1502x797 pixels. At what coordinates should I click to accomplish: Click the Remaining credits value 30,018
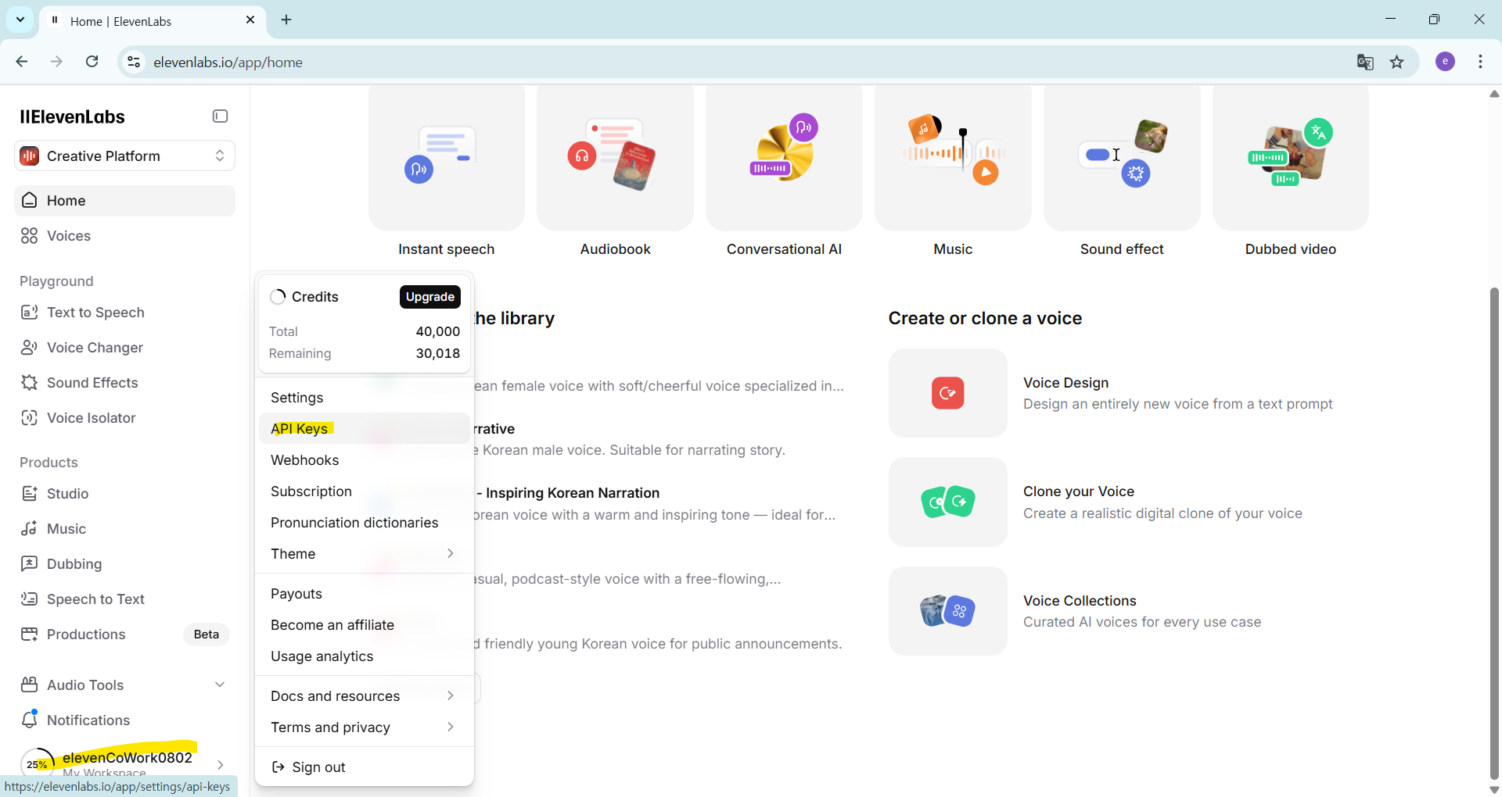point(438,353)
